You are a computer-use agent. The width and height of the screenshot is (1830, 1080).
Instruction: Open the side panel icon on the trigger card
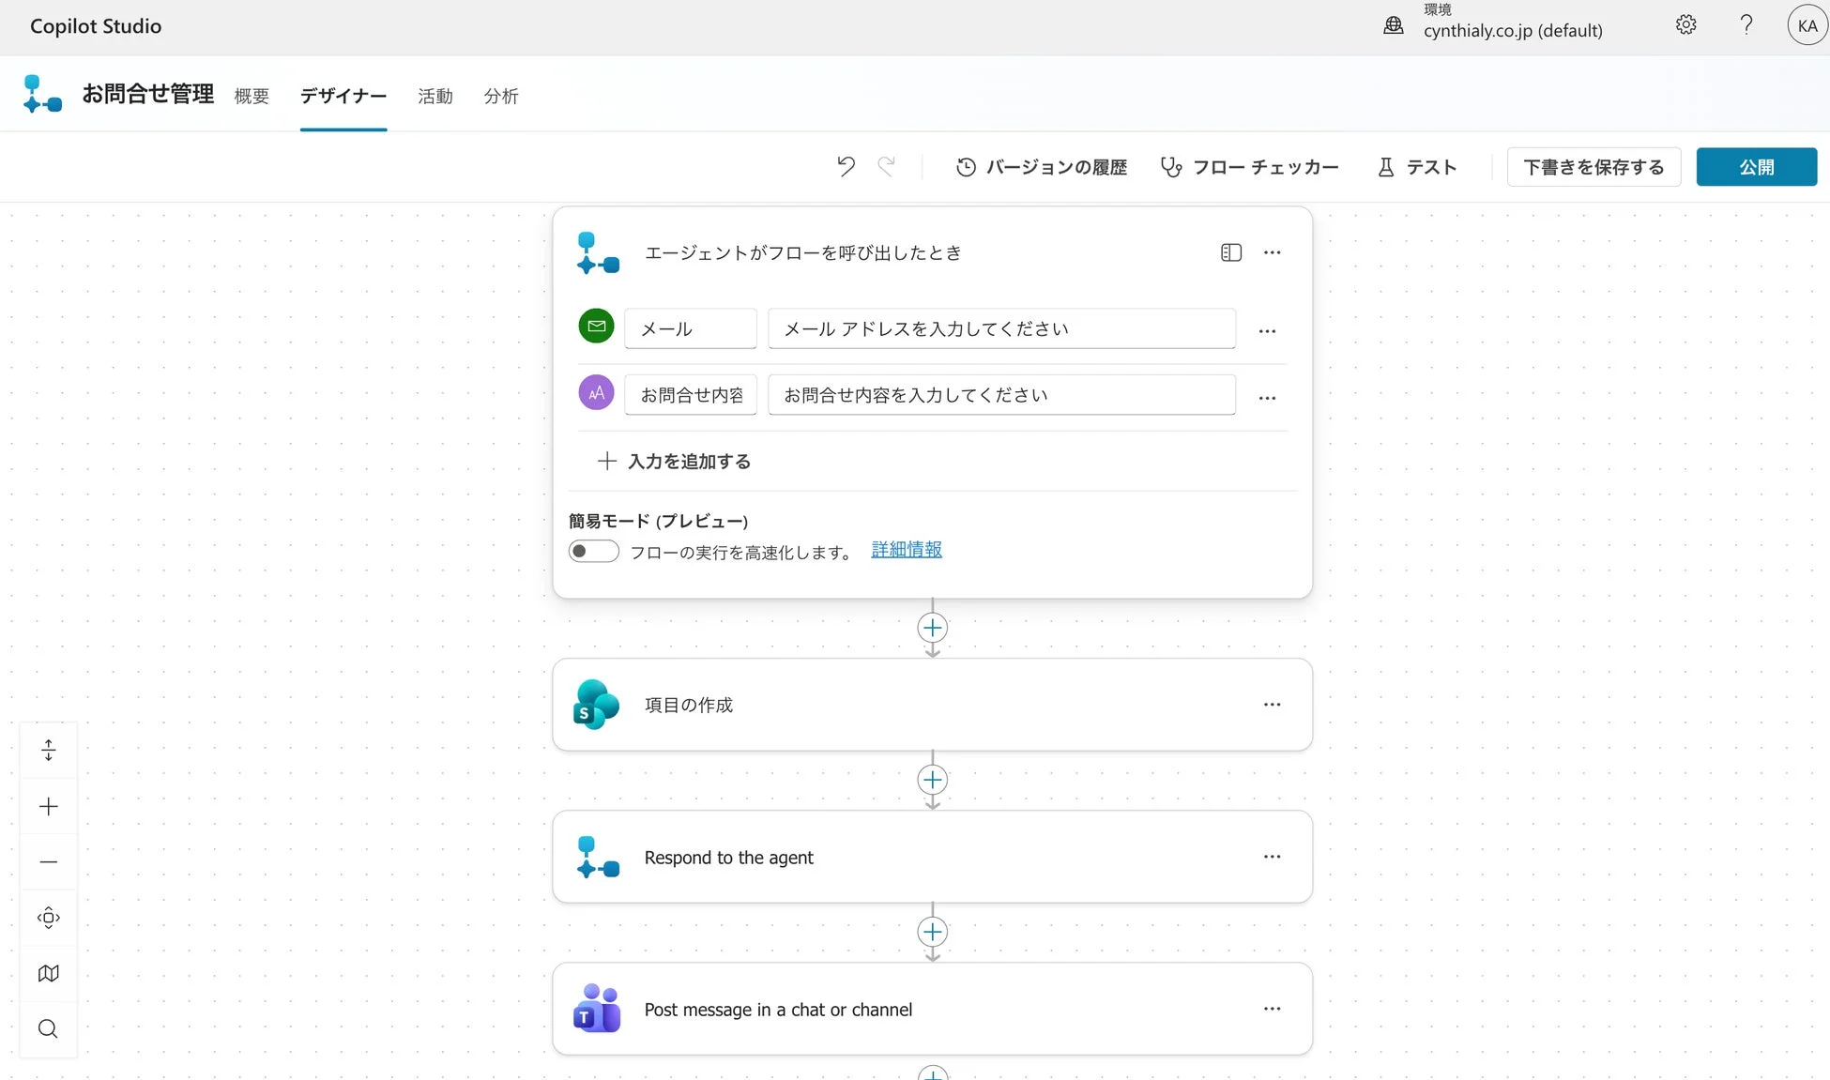click(x=1230, y=252)
